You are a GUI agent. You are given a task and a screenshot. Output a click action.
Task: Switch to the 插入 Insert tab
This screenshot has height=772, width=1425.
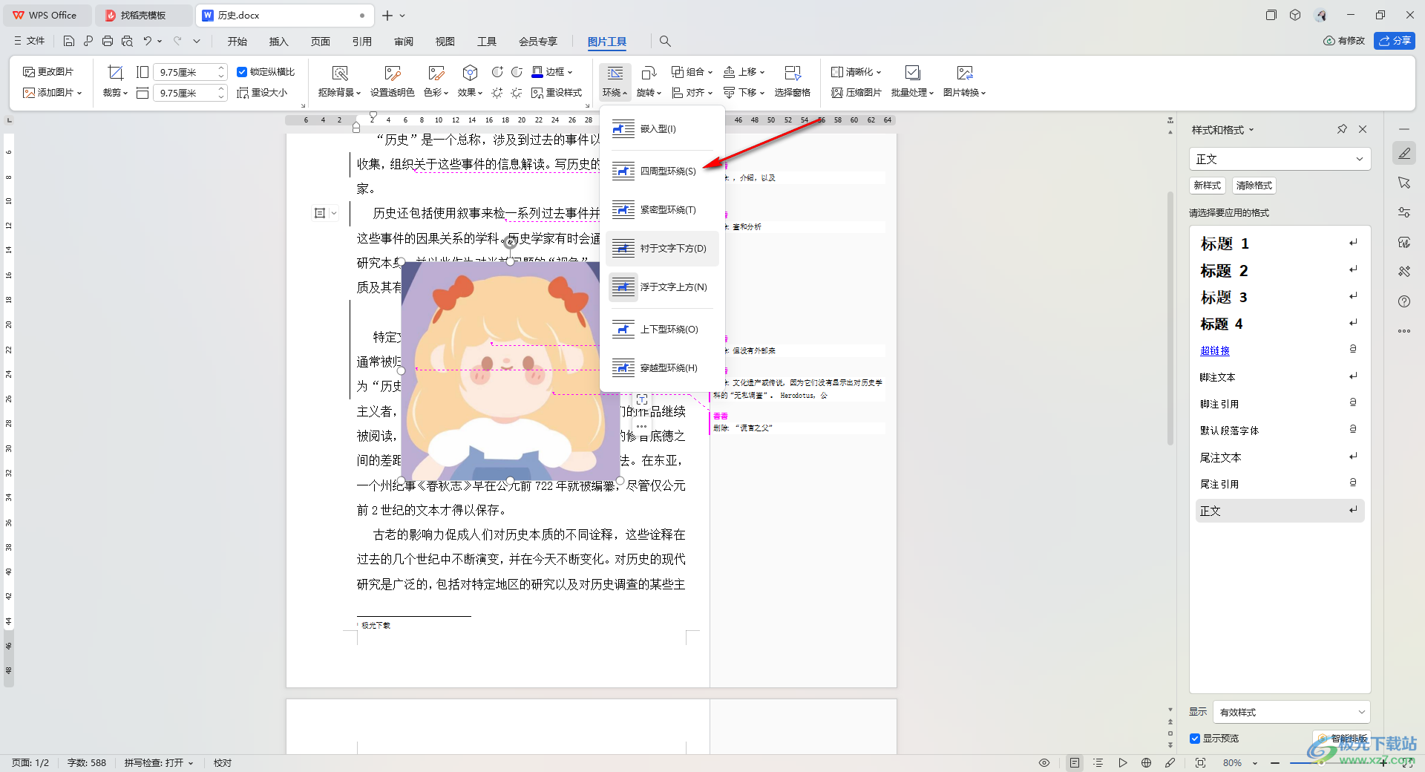[x=278, y=42]
